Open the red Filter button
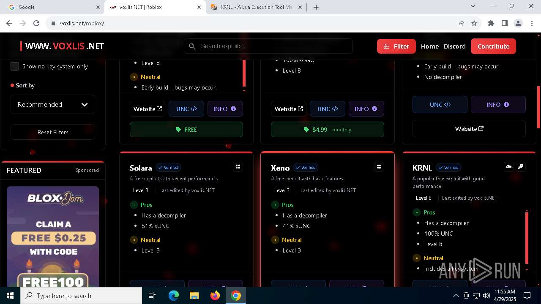The height and width of the screenshot is (304, 541). pyautogui.click(x=396, y=46)
